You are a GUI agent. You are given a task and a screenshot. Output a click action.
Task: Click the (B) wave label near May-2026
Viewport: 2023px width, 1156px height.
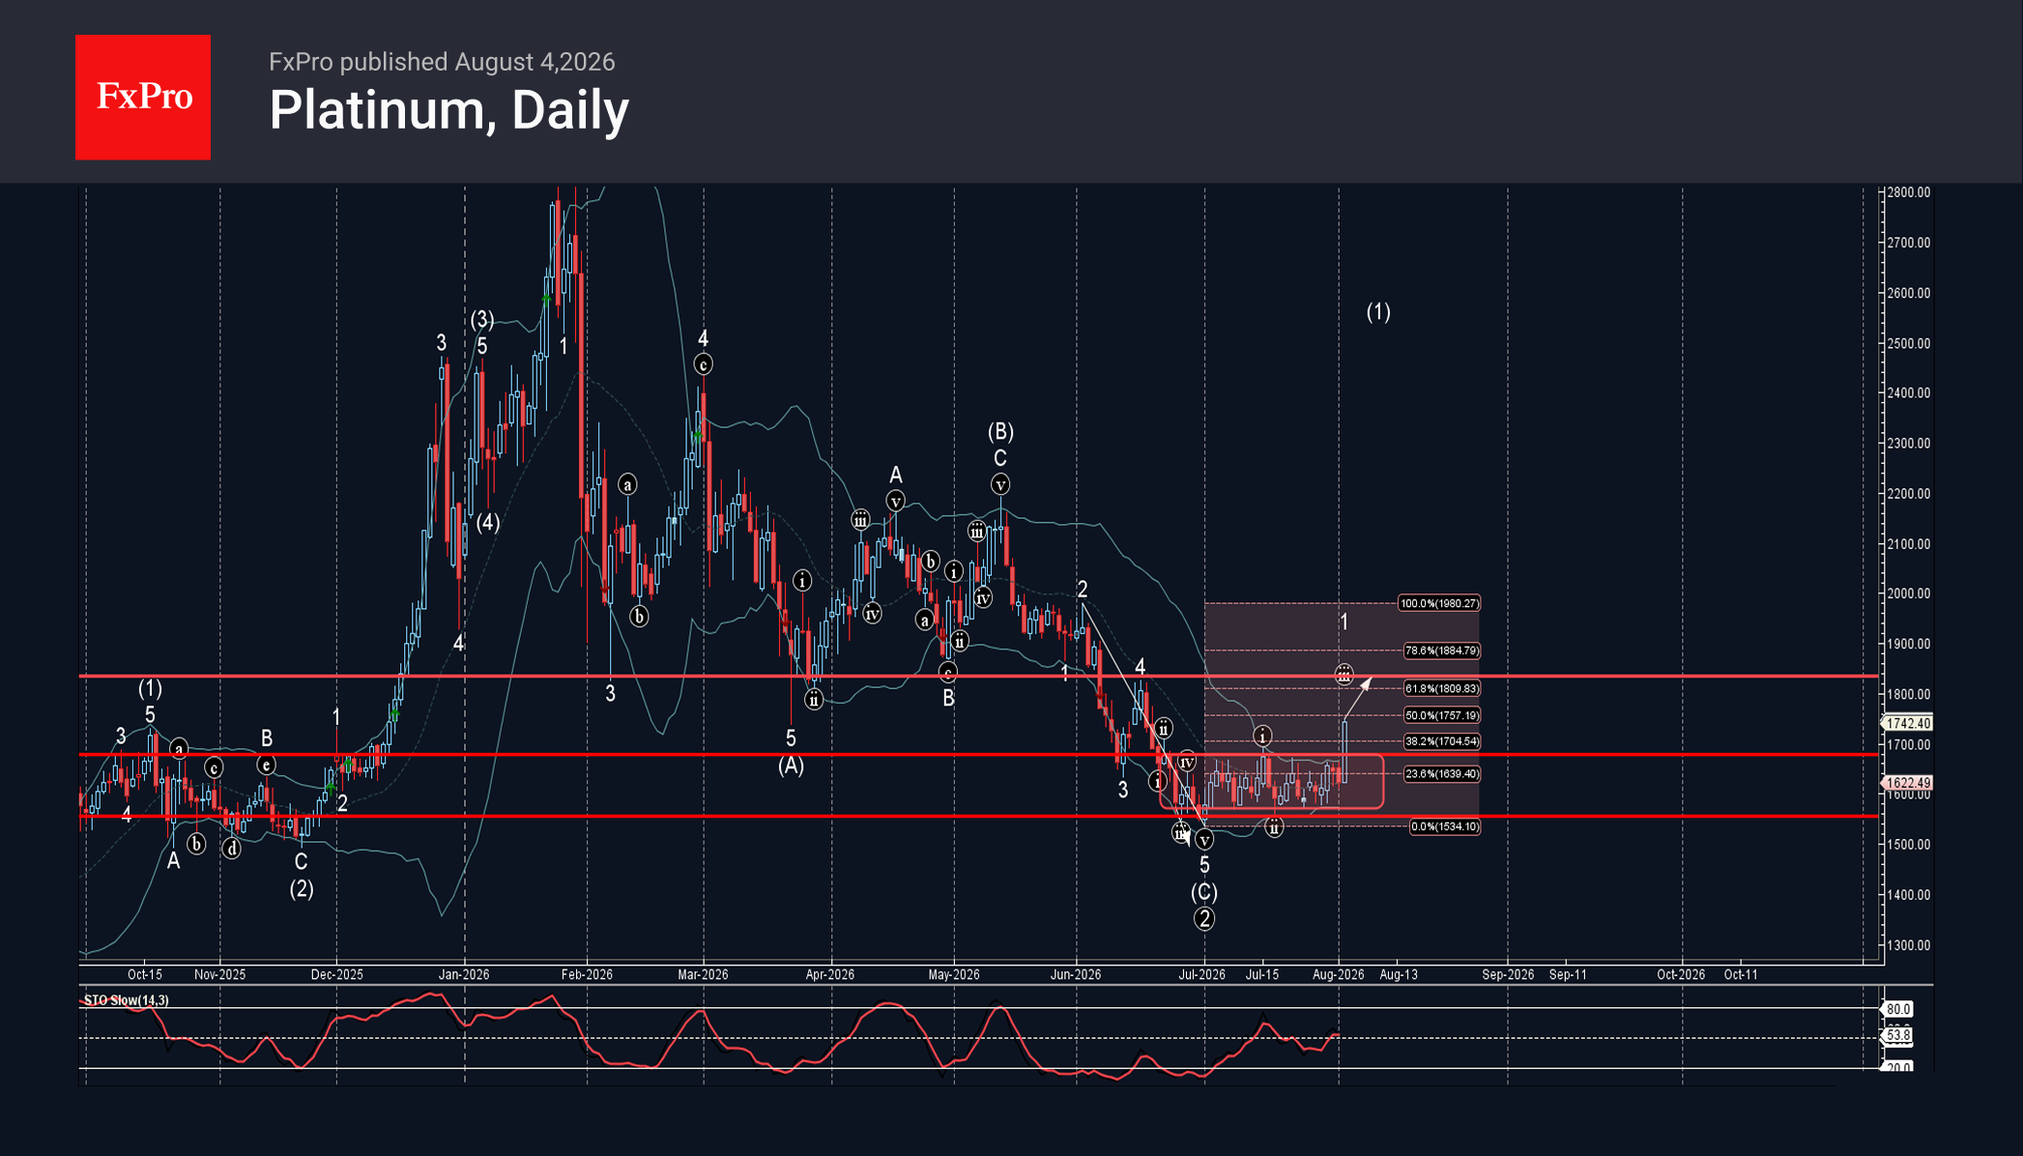point(1000,431)
